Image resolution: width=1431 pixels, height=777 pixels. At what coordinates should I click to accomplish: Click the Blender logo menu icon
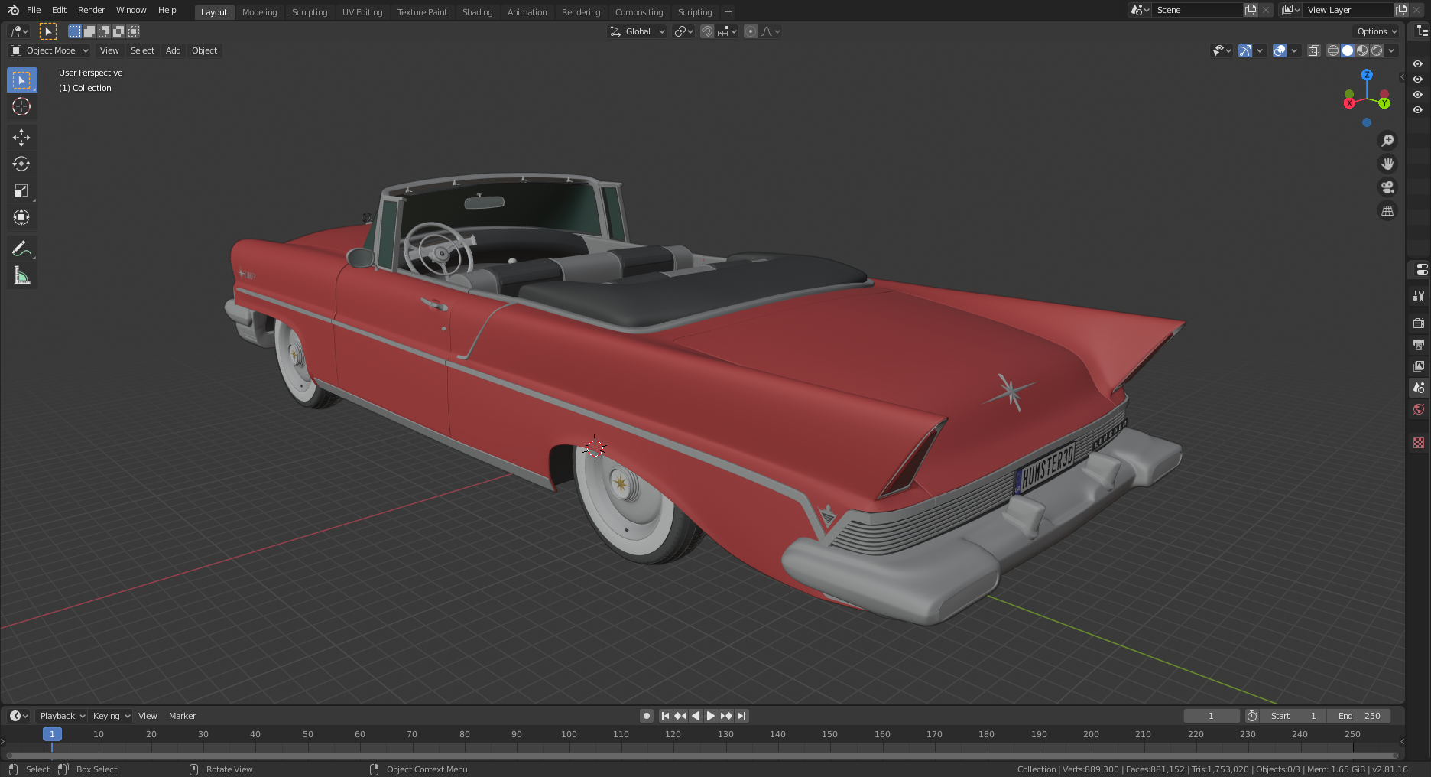[x=13, y=10]
